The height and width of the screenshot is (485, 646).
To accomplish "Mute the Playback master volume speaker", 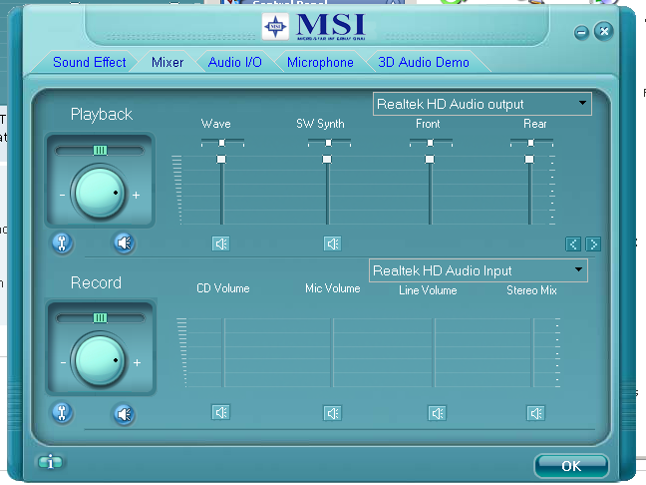I will coord(124,242).
